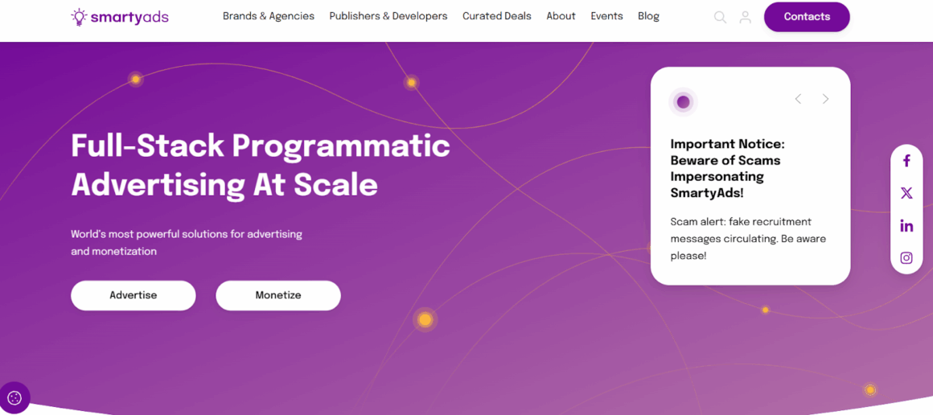The height and width of the screenshot is (415, 933).
Task: Click the Monetize button
Action: (x=277, y=295)
